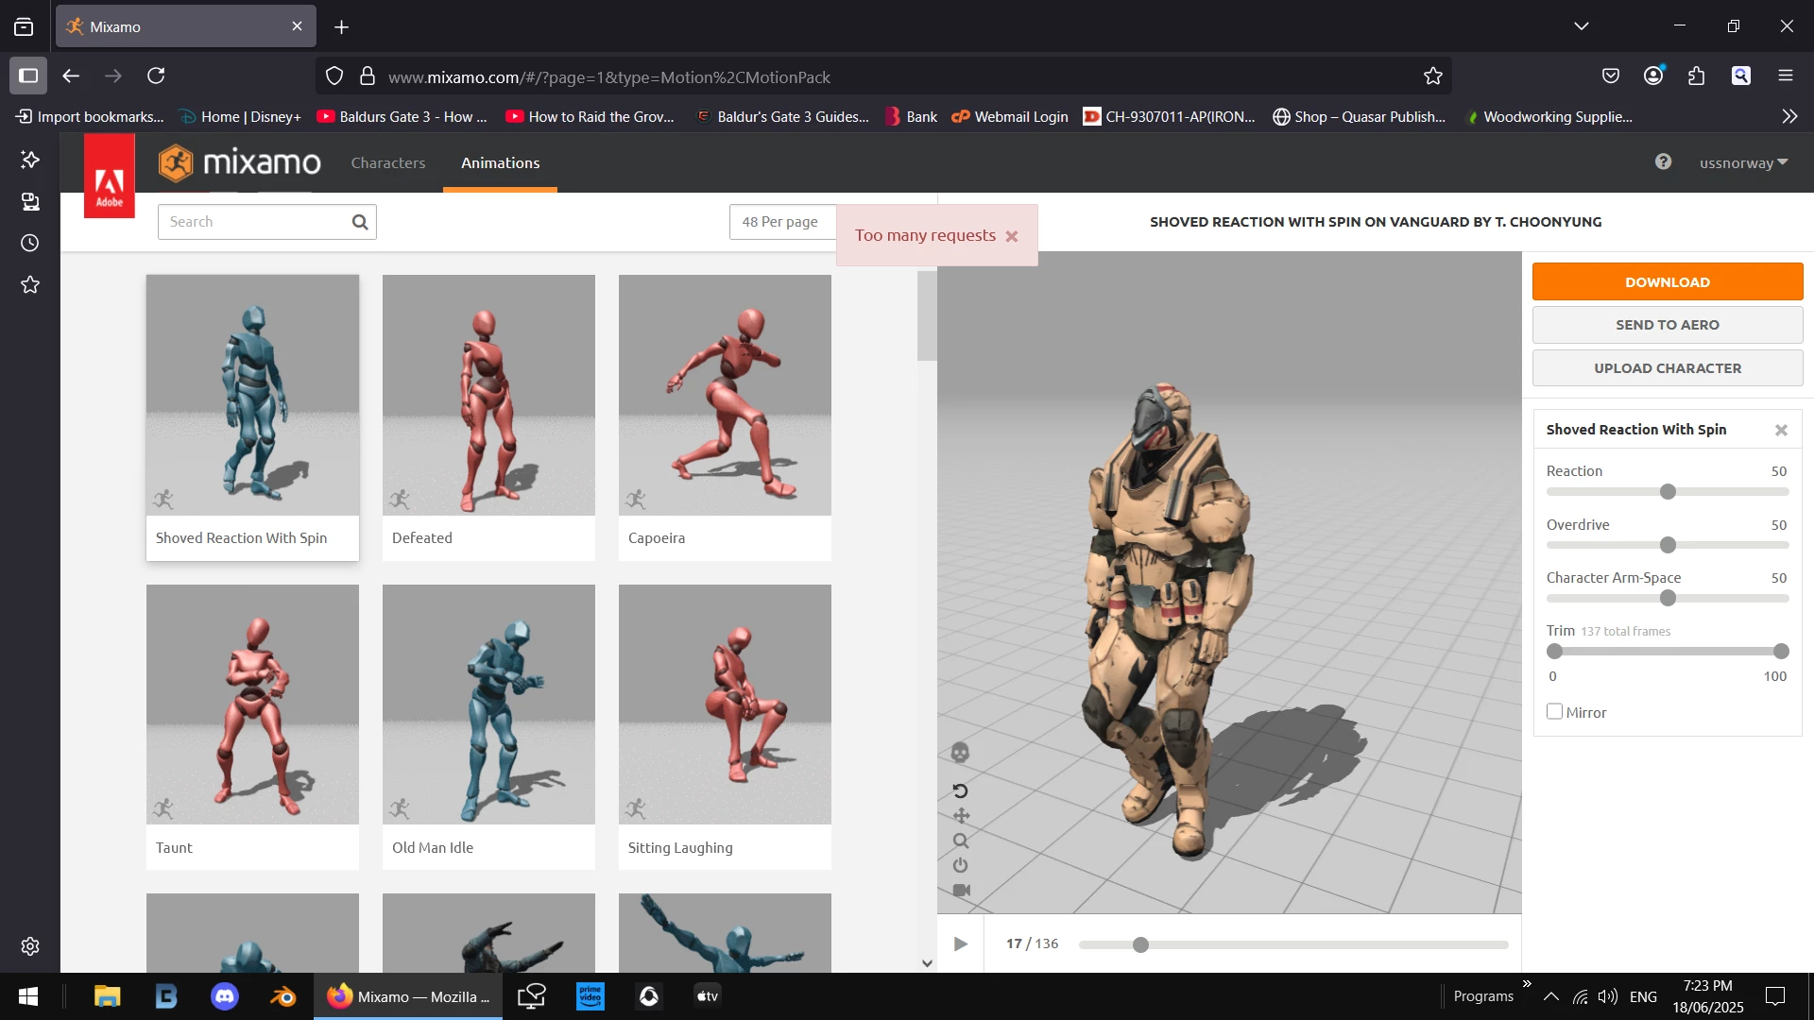Click the video camera follow icon
Viewport: 1814px width, 1020px height.
(962, 891)
